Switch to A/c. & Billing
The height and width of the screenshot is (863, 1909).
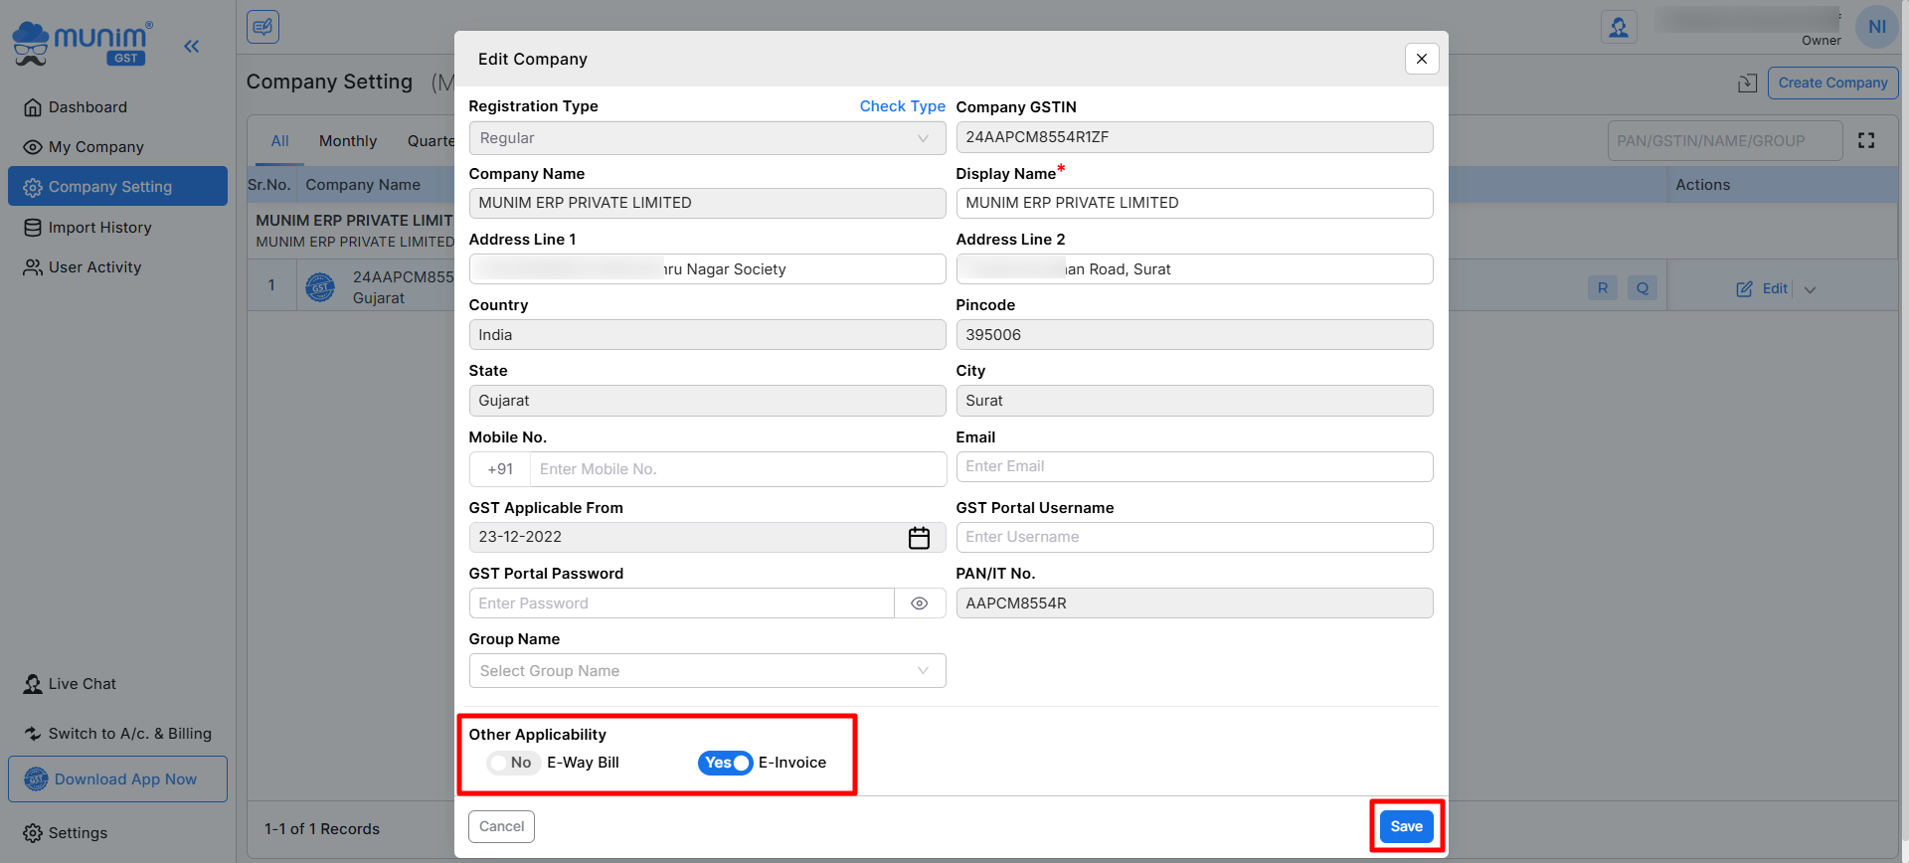click(x=117, y=734)
